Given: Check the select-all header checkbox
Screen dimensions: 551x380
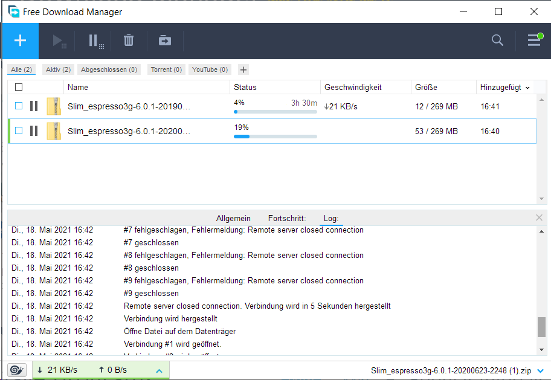Looking at the screenshot, I should pyautogui.click(x=19, y=87).
